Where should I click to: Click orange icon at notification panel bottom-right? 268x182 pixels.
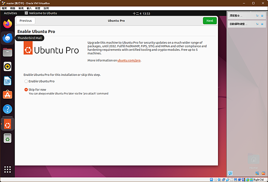tap(264, 173)
